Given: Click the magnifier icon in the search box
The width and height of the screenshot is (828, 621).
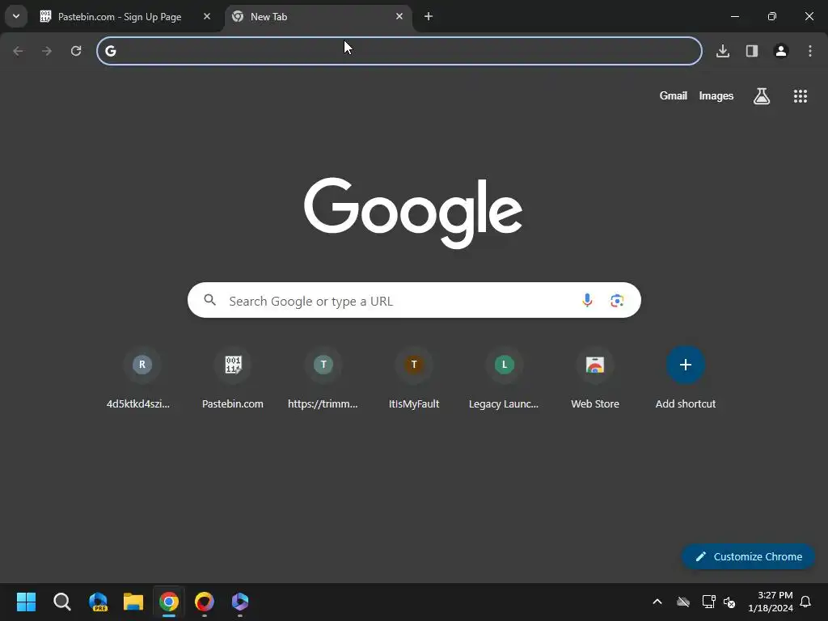Looking at the screenshot, I should pos(209,300).
